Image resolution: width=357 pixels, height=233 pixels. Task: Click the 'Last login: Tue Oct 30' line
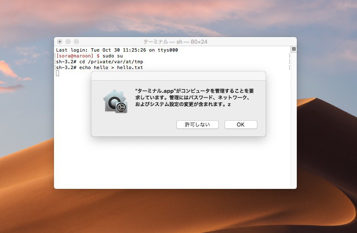[x=117, y=50]
